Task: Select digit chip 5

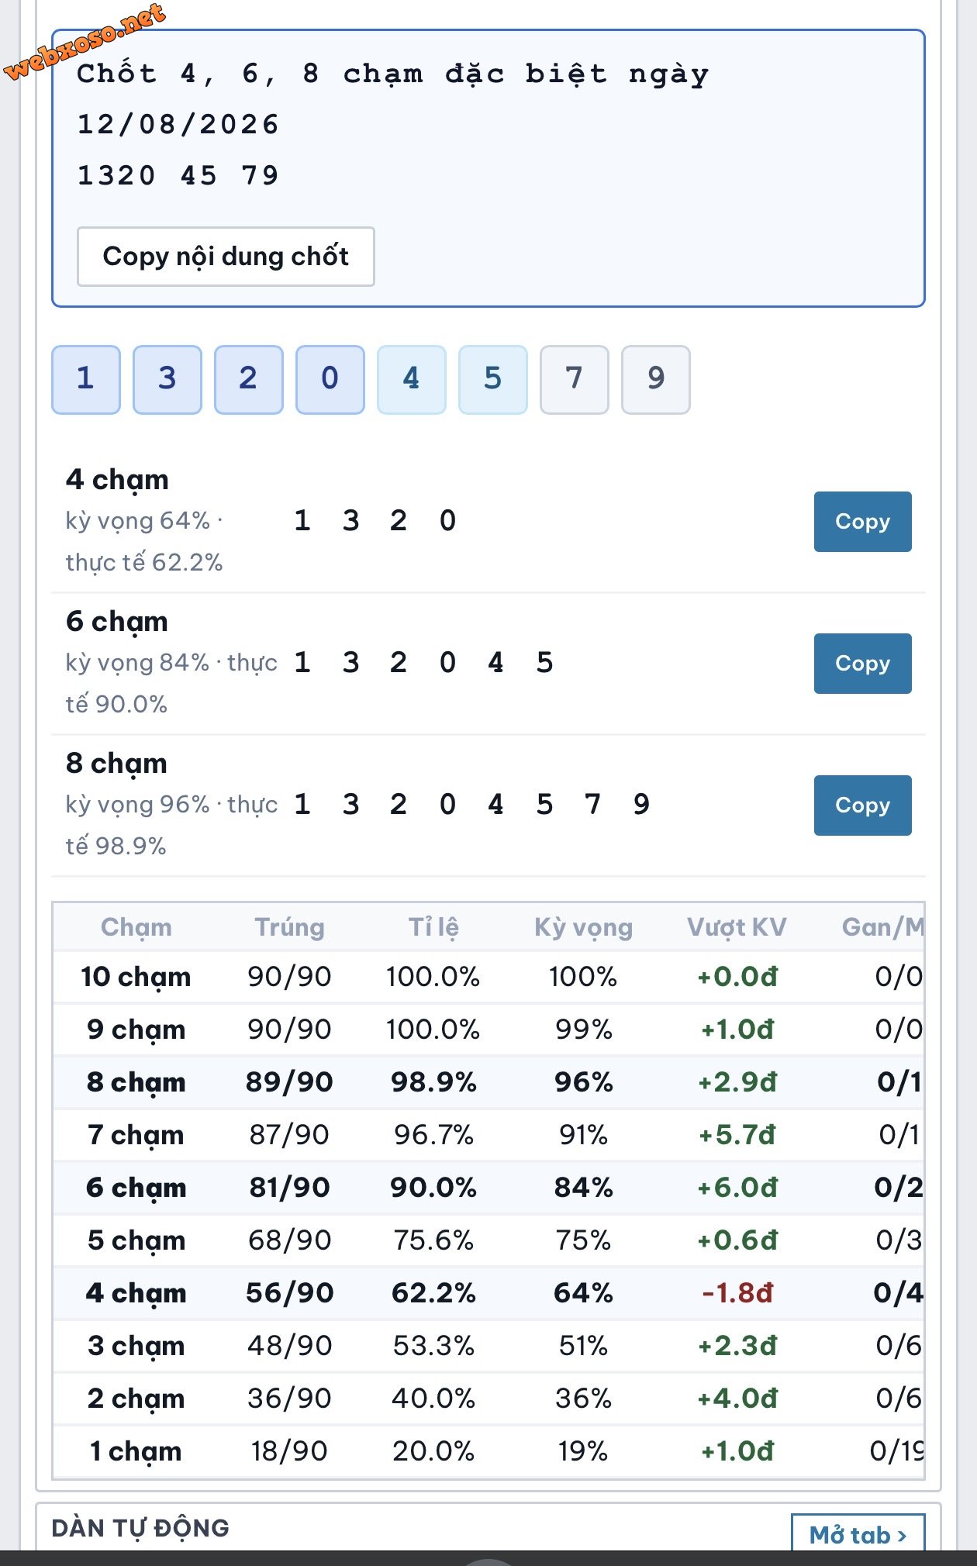Action: pyautogui.click(x=493, y=379)
